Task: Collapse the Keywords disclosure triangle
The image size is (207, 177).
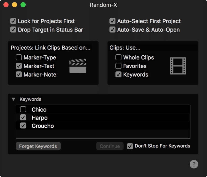Action: (x=13, y=99)
